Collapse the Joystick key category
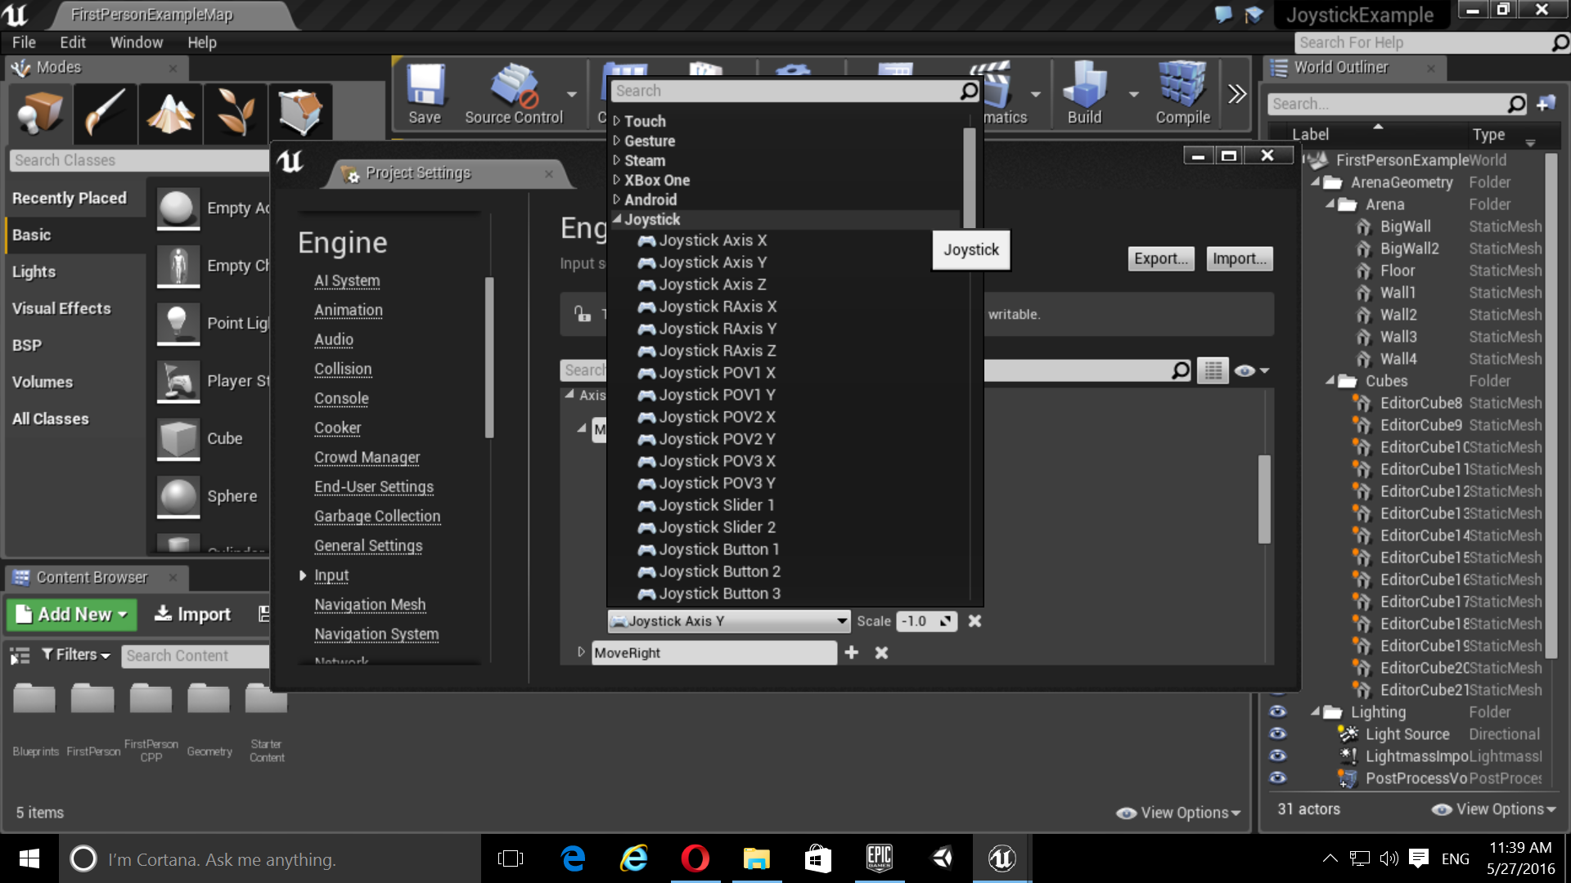1571x883 pixels. click(x=617, y=219)
